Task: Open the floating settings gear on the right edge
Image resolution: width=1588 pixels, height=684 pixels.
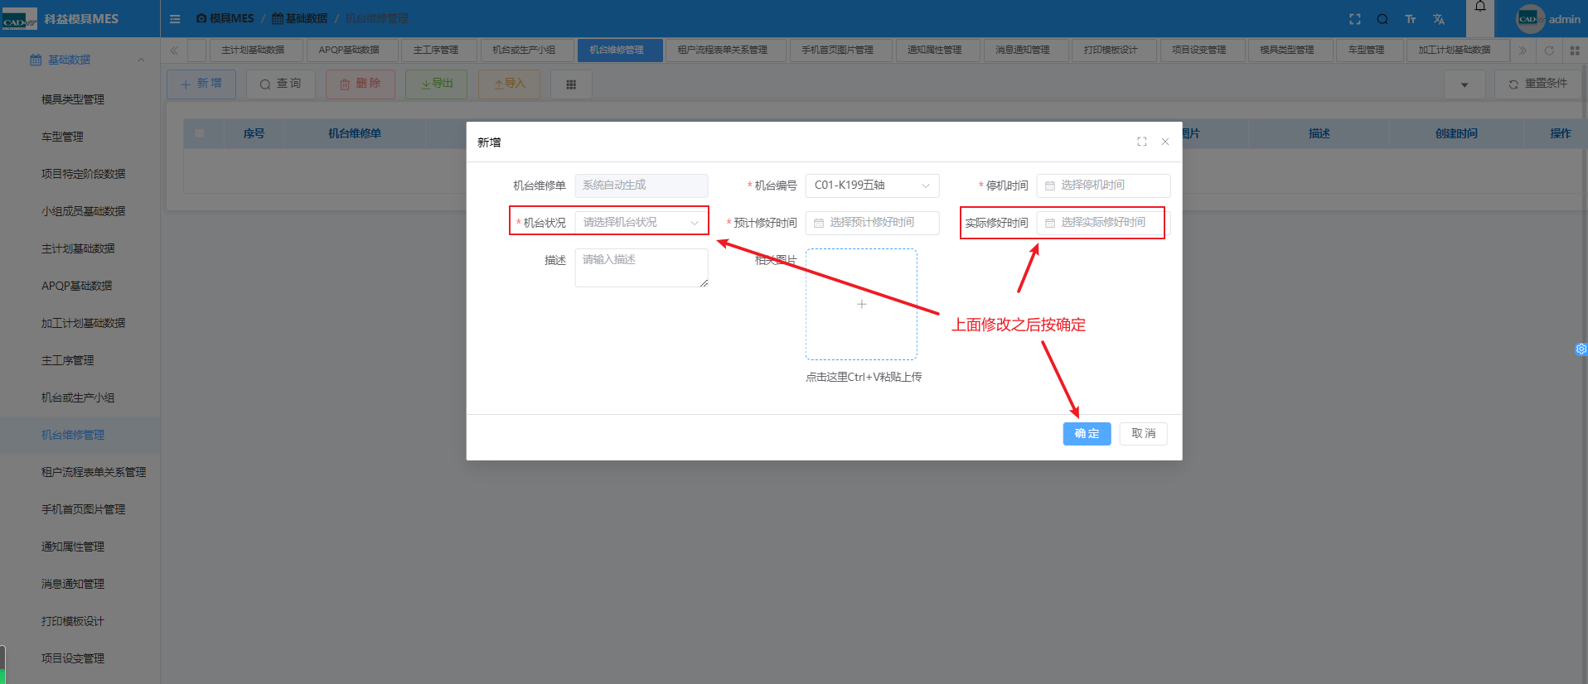Action: pyautogui.click(x=1581, y=349)
